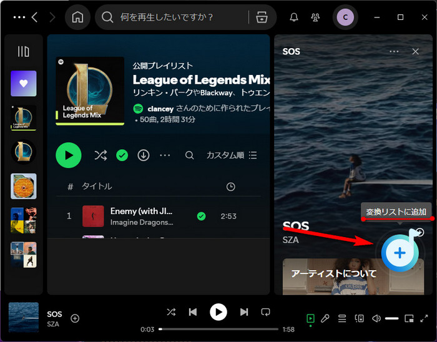Skip to previous track

pos(193,312)
